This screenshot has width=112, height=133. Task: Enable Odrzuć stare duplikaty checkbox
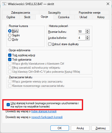[x=50, y=44]
